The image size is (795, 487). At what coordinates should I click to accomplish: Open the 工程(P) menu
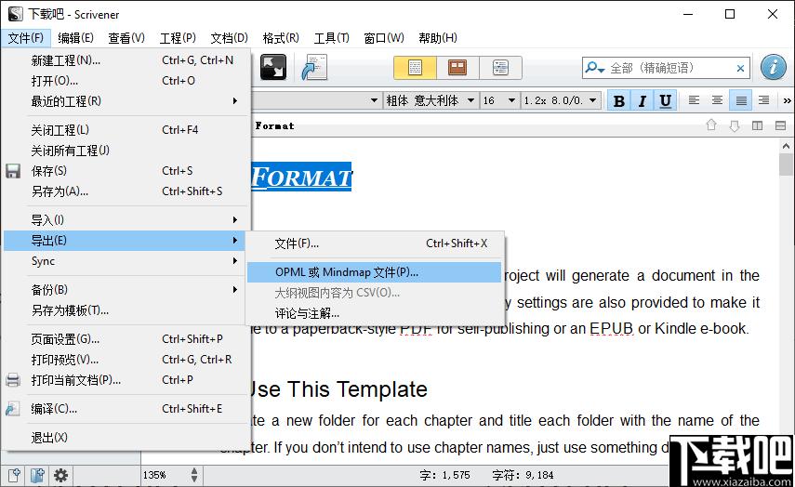tap(178, 38)
